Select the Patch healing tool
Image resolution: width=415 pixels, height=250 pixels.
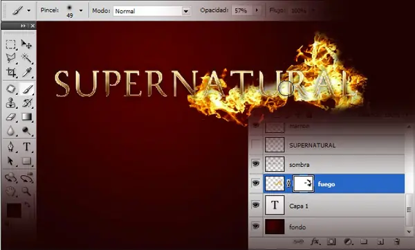coord(10,89)
